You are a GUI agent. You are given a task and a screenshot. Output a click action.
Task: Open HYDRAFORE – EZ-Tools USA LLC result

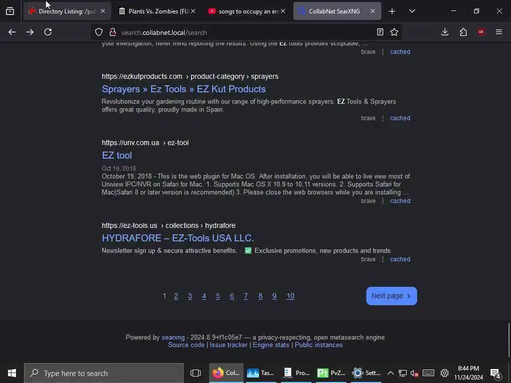[178, 238]
